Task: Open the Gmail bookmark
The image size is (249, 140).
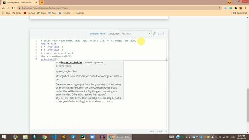Action: click(x=17, y=13)
